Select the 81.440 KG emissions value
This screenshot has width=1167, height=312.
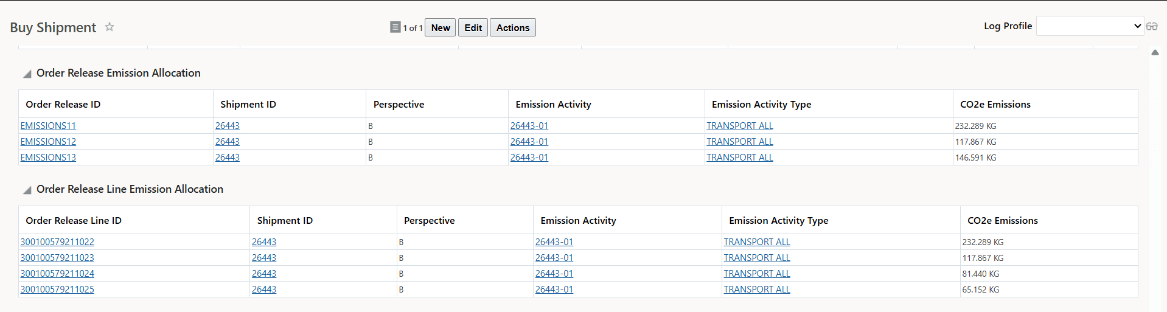click(x=980, y=274)
